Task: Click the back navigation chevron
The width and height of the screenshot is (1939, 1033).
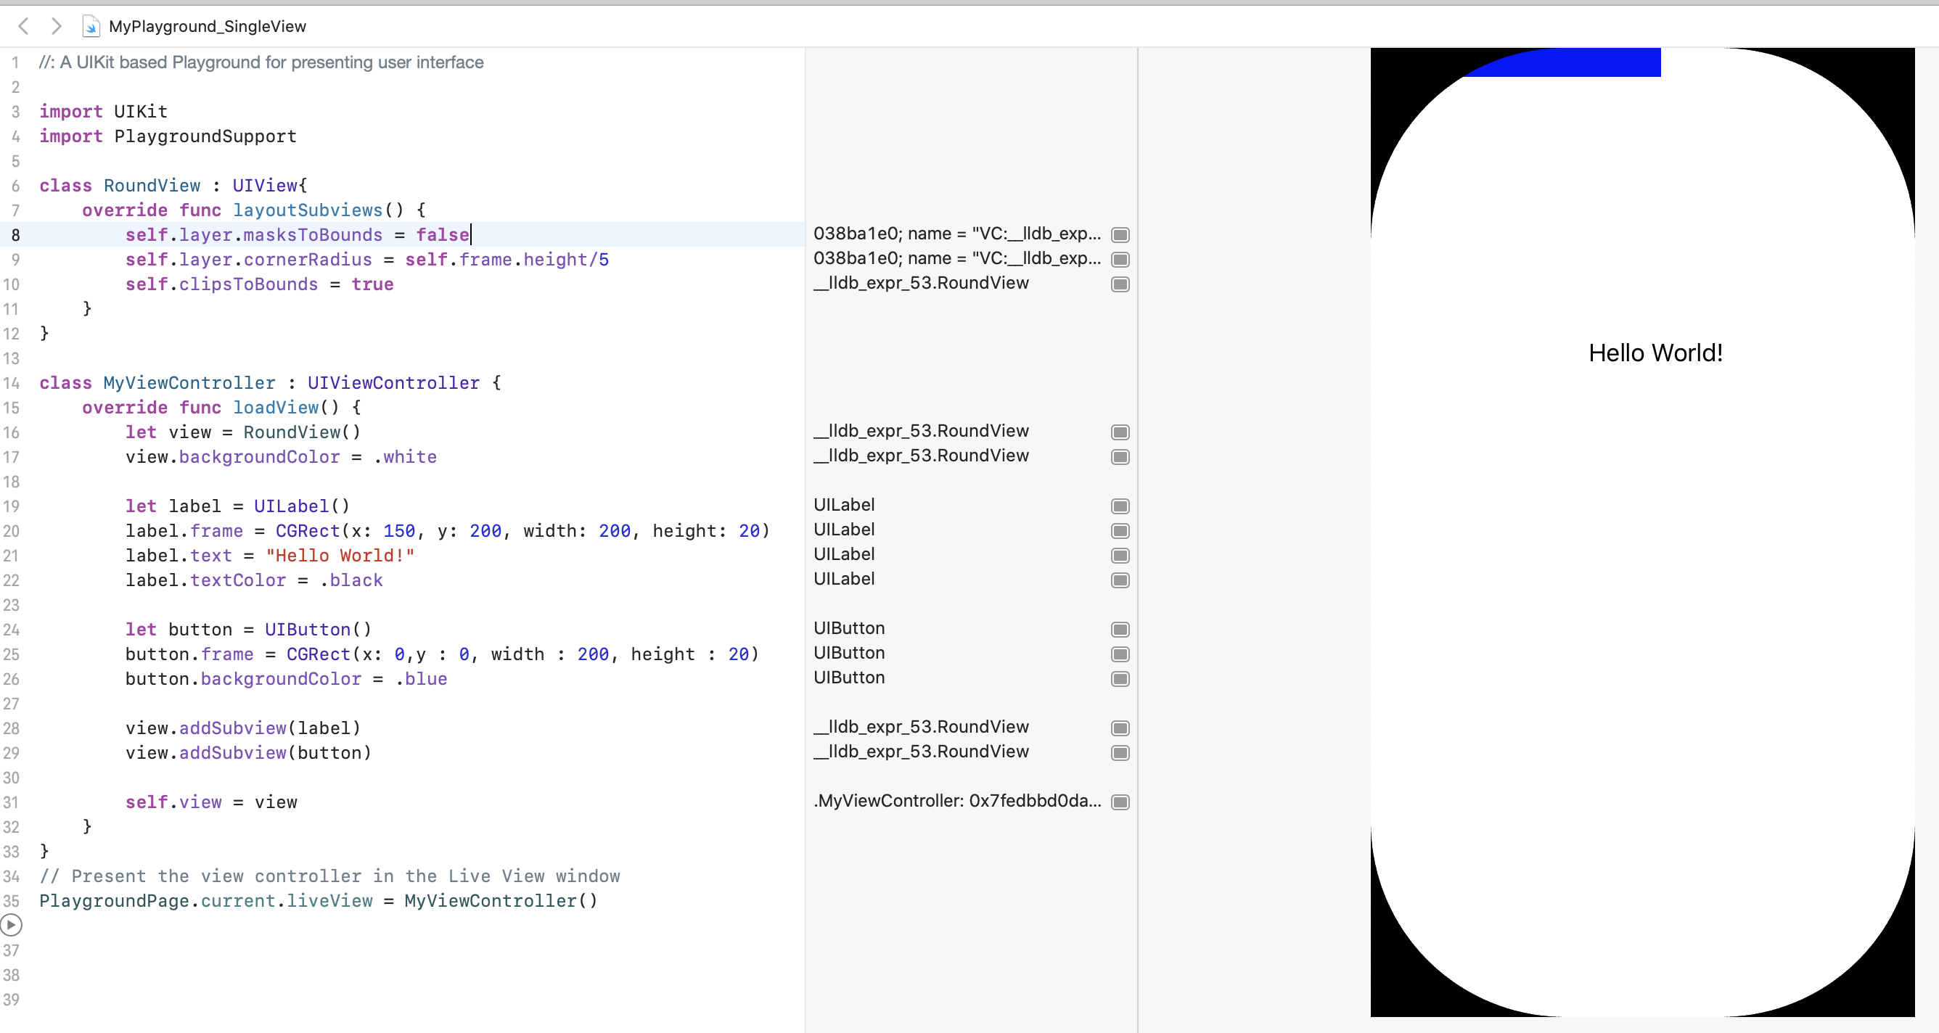Action: pyautogui.click(x=23, y=26)
